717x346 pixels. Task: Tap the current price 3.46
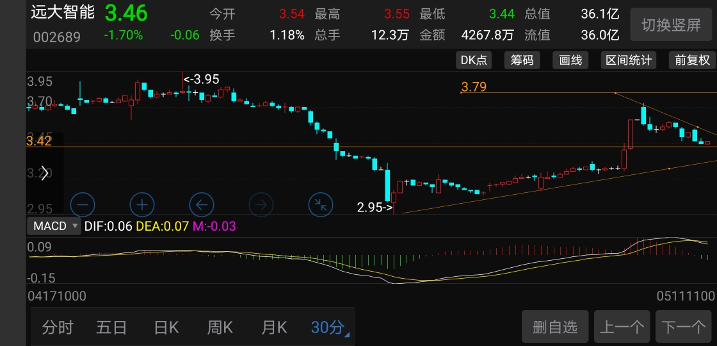point(125,13)
